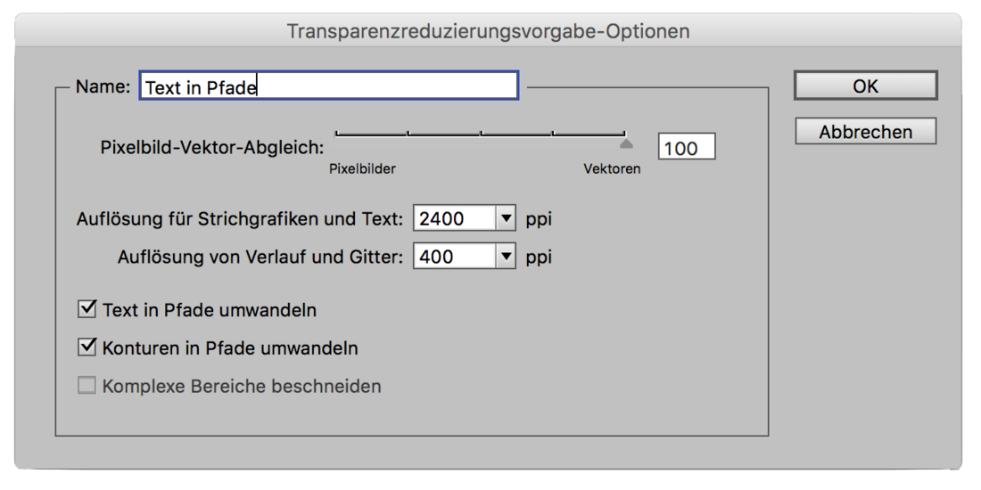Click the 2400 ppi resolution value field
This screenshot has width=981, height=490.
(454, 218)
